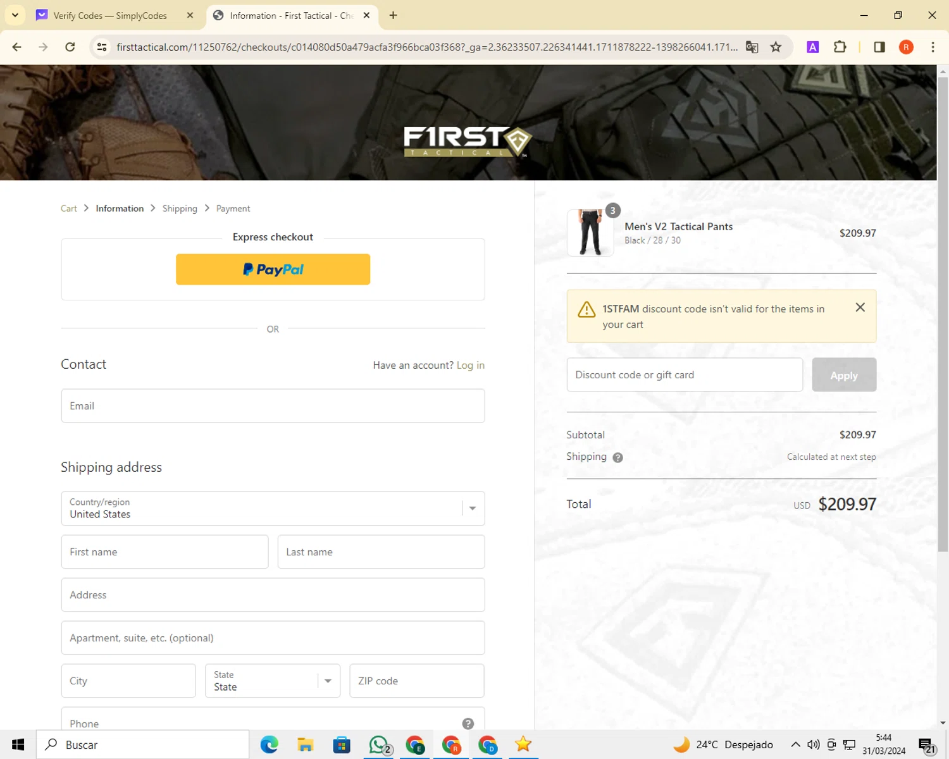This screenshot has height=759, width=949.
Task: Dismiss the 1STFAM discount warning
Action: (860, 307)
